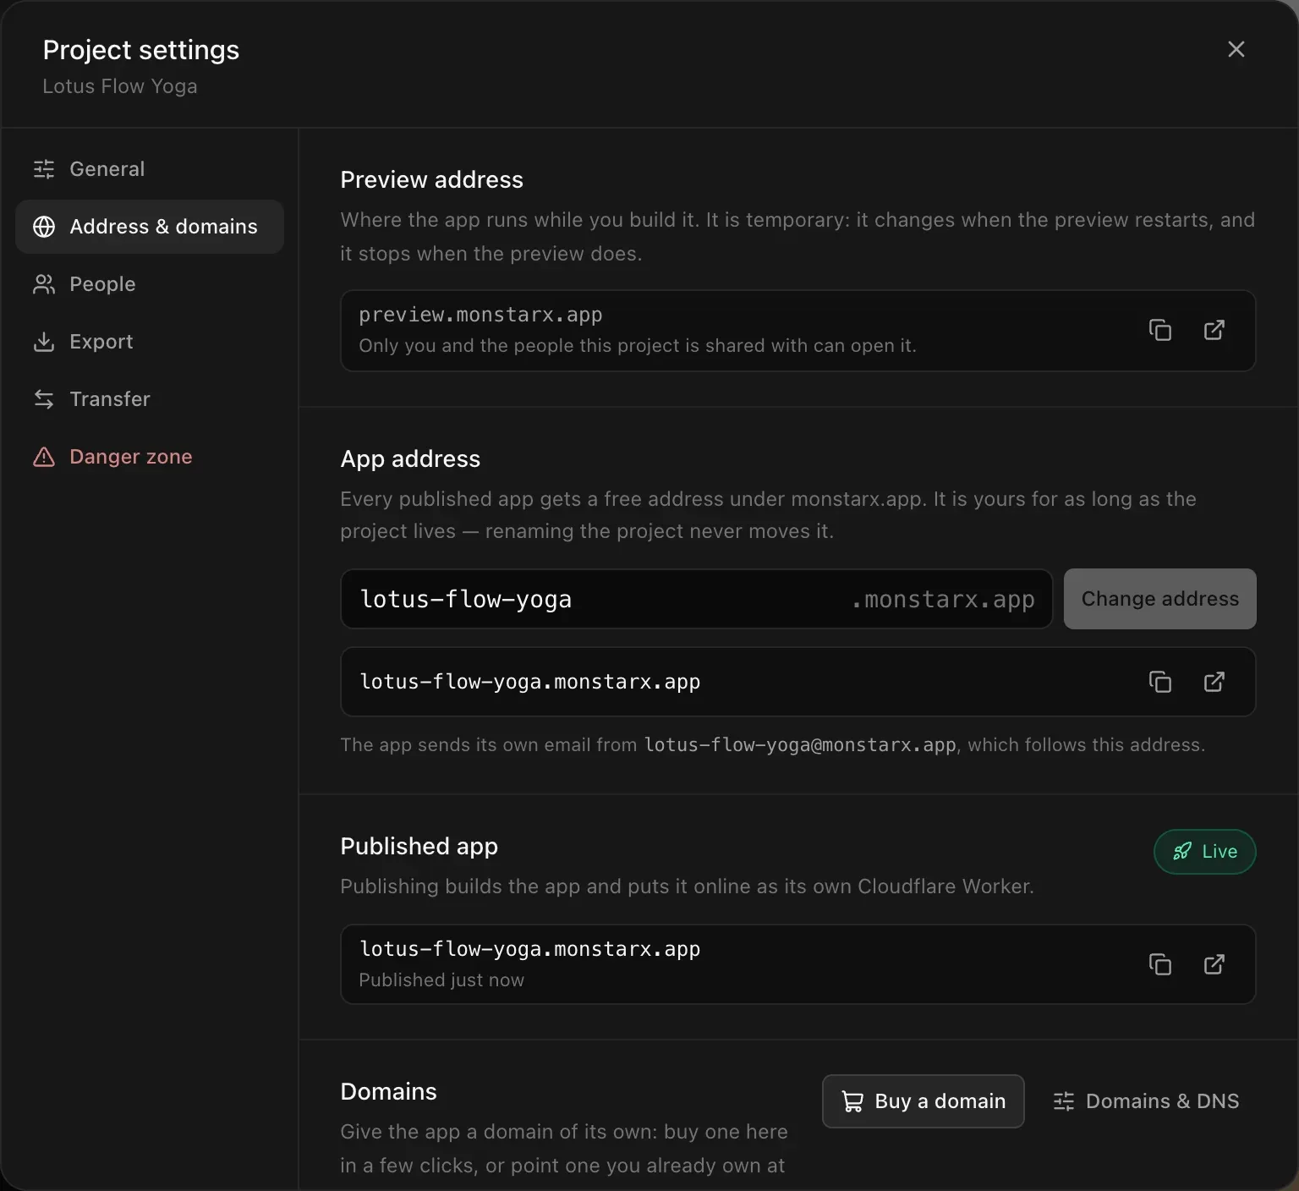
Task: Click the Lotus Flow Yoga project subtitle
Action: (x=120, y=86)
